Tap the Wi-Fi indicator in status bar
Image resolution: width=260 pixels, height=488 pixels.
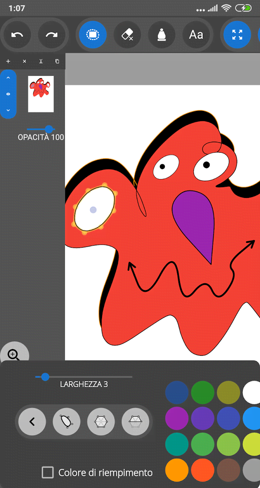tap(227, 8)
